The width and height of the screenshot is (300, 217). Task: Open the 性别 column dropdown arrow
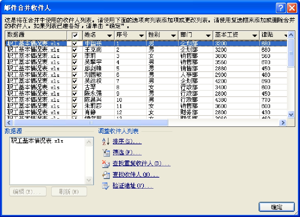173,36
